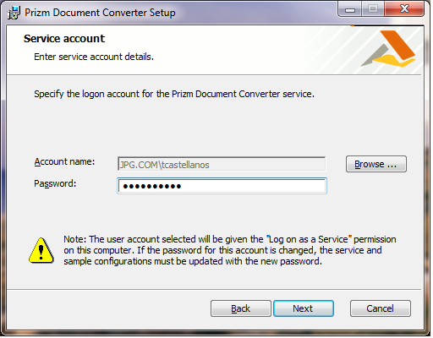Click the 'Service account' heading
The image size is (433, 338).
(x=64, y=39)
